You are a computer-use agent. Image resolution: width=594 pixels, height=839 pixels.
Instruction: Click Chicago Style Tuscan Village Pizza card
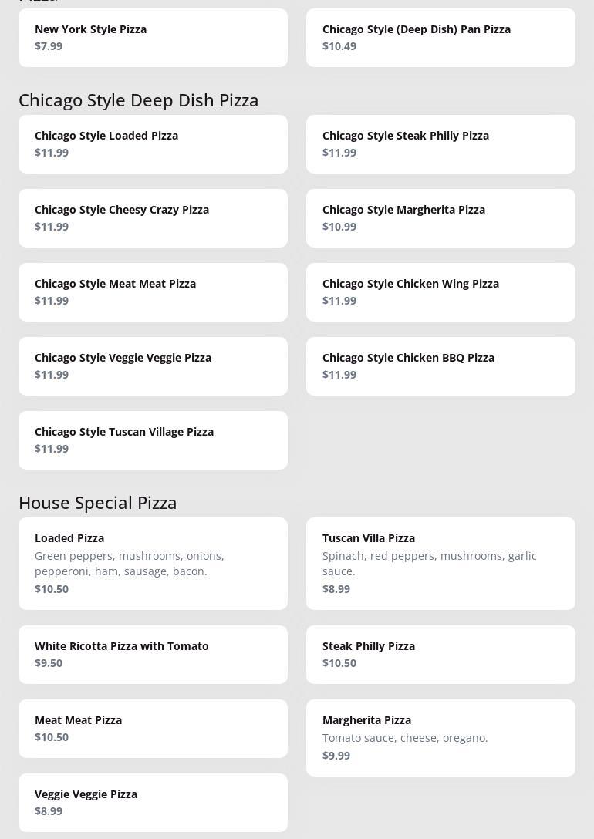point(153,440)
